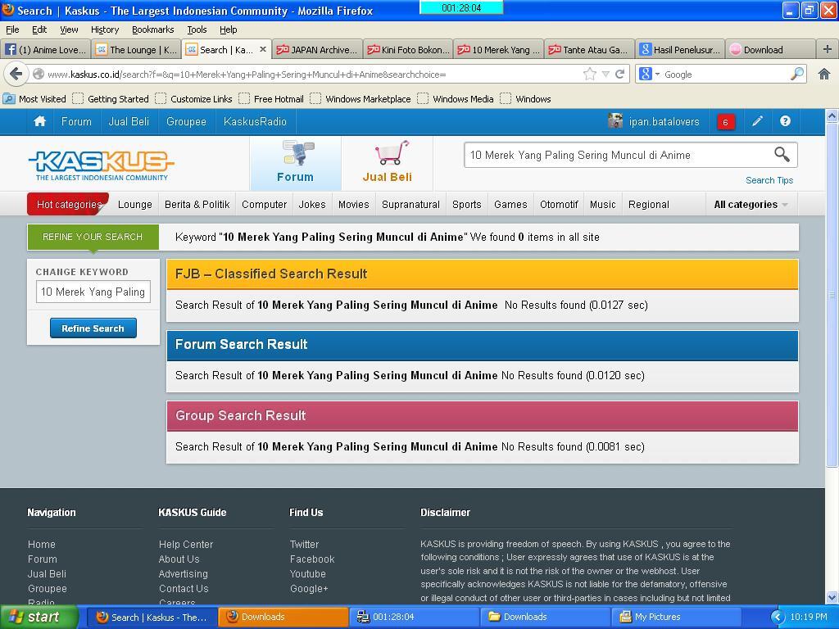
Task: Click the scrollbar down arrow
Action: [832, 597]
